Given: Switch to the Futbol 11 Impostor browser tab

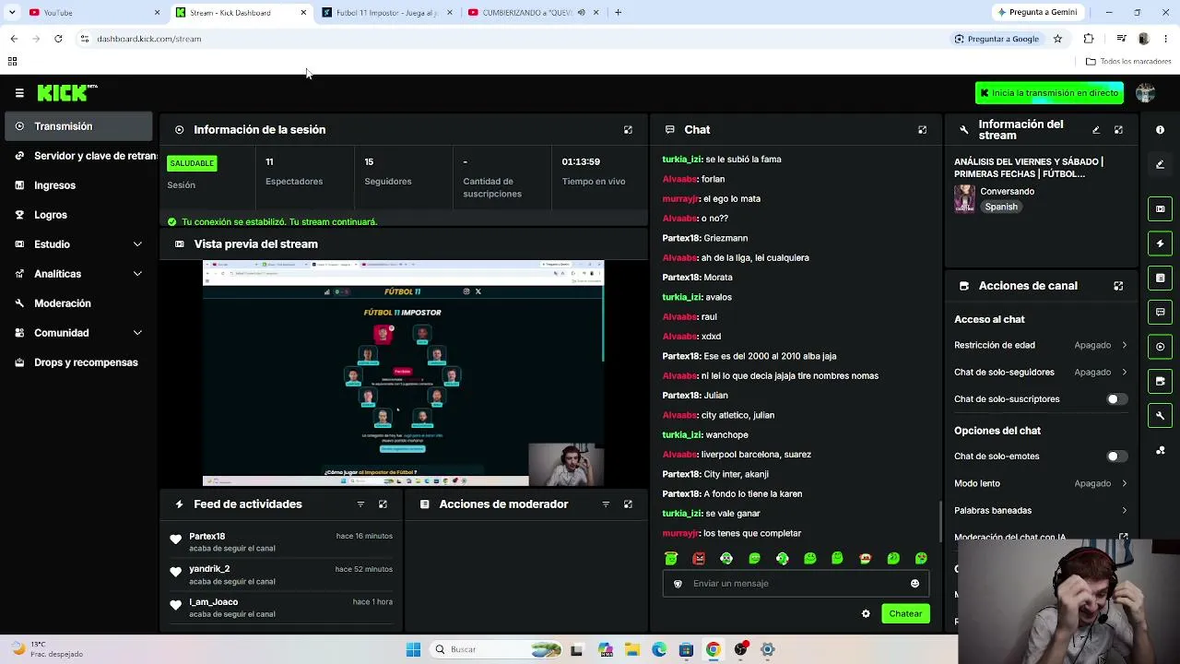Looking at the screenshot, I should click(387, 13).
